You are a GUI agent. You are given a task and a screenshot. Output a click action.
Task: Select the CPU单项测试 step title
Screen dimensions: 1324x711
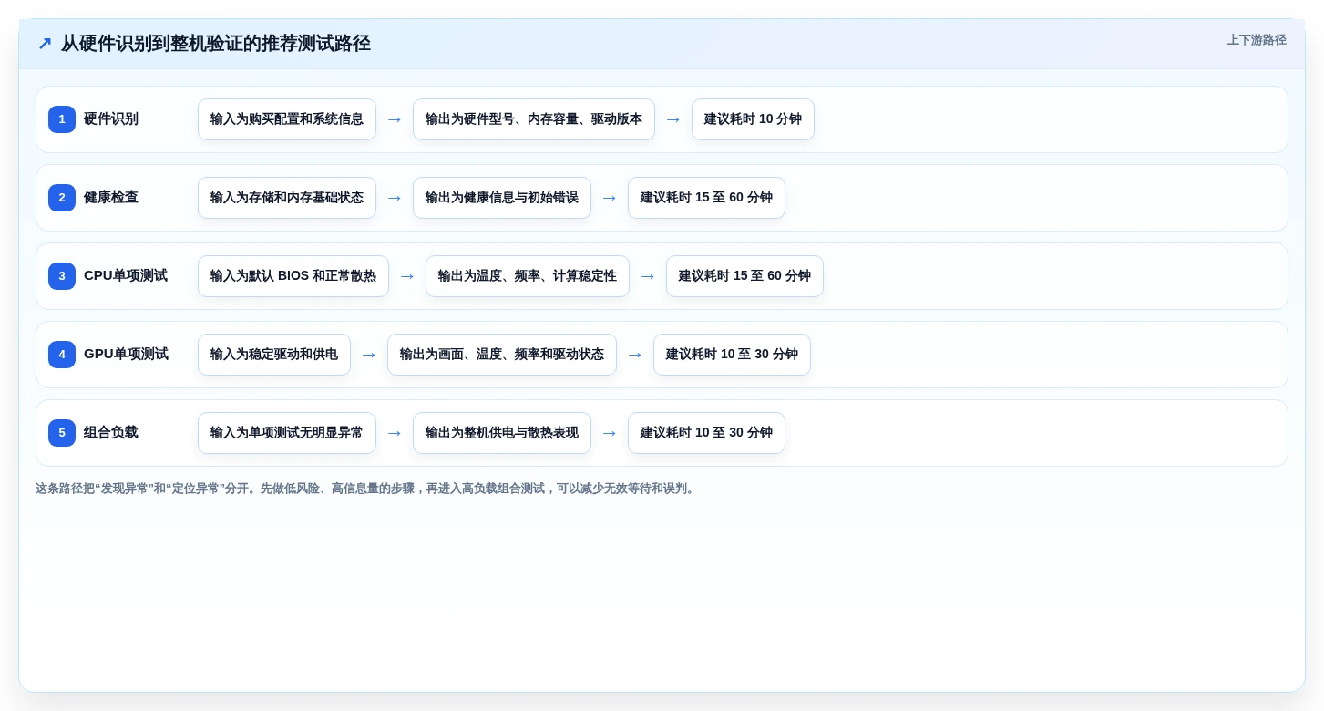point(126,276)
